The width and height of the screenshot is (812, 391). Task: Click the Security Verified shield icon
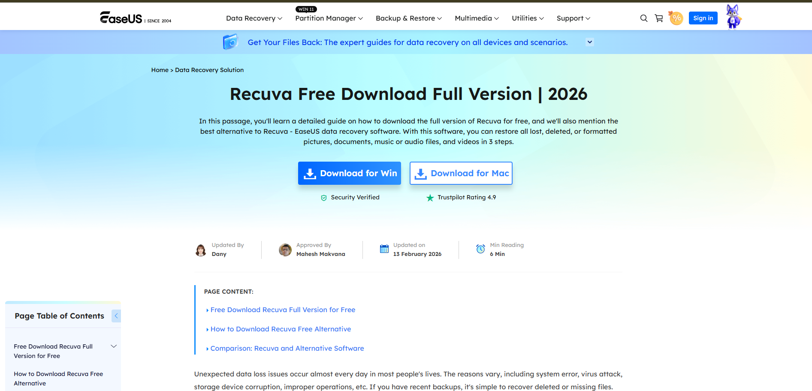[x=324, y=198]
